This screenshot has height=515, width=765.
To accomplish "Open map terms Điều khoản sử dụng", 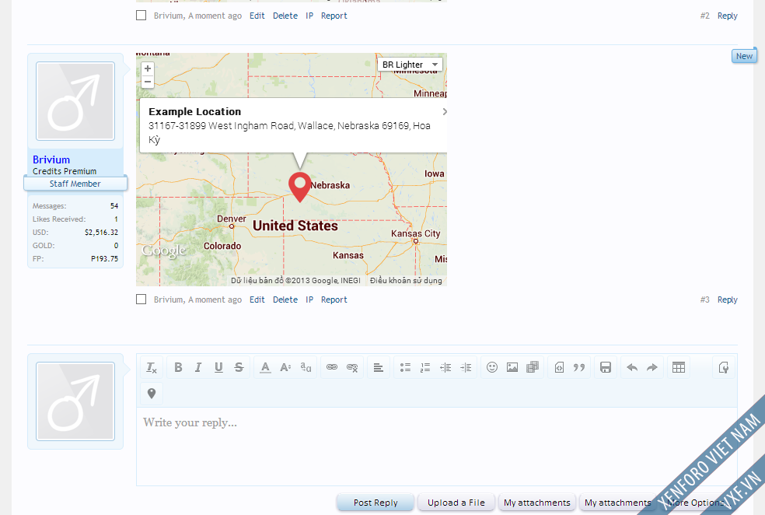I will coord(406,280).
